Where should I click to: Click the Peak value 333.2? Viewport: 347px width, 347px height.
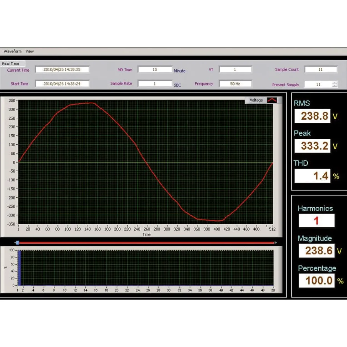coord(312,146)
